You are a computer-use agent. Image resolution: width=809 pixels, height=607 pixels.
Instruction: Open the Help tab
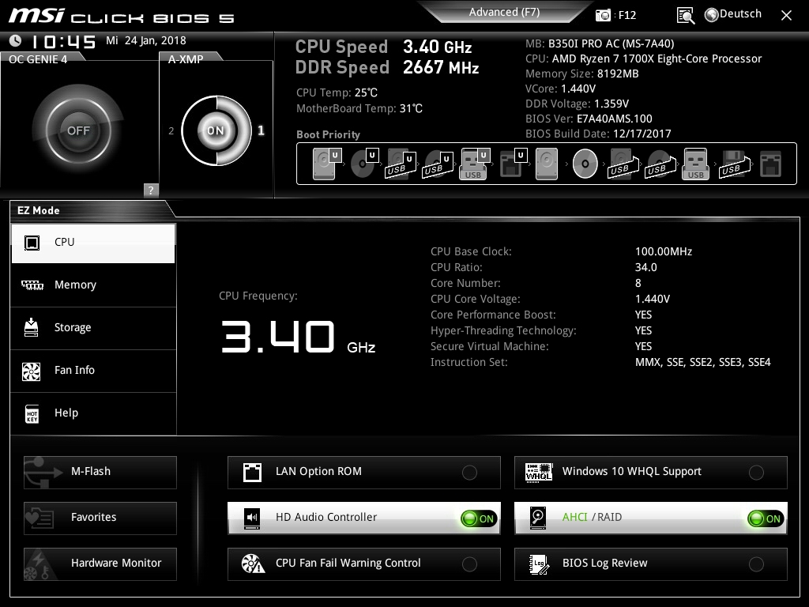(x=93, y=413)
